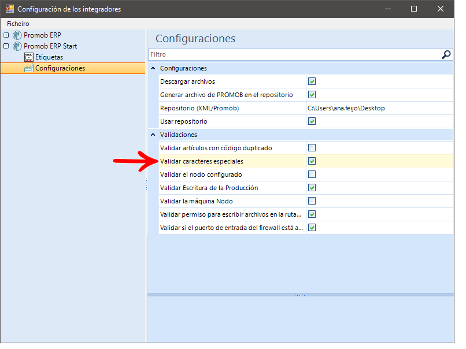Click the Etiquetas label icon
This screenshot has width=466, height=349.
[29, 57]
